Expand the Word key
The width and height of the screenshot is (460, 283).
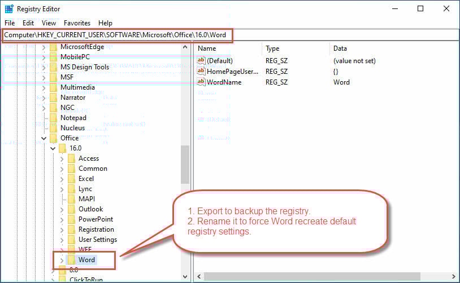tap(62, 260)
